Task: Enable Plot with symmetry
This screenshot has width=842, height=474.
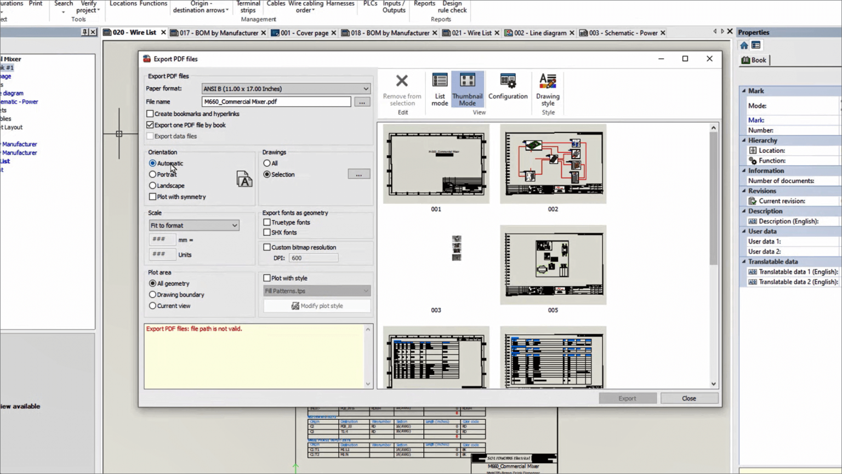Action: coord(152,197)
